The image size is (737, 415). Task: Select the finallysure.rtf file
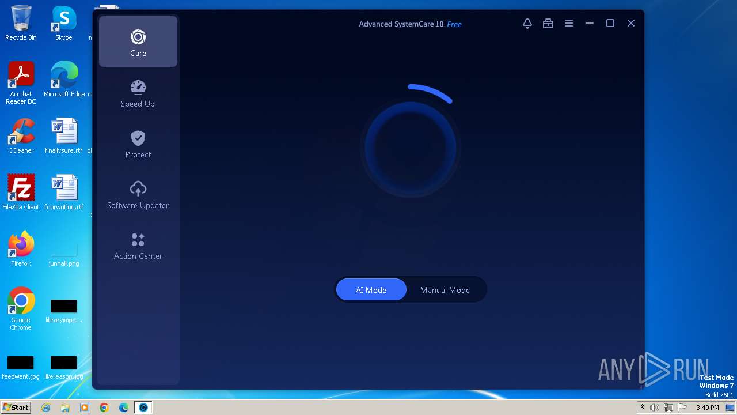[x=64, y=136]
